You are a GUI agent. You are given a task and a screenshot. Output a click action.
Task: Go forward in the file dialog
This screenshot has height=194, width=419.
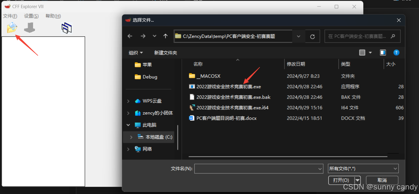[143, 36]
